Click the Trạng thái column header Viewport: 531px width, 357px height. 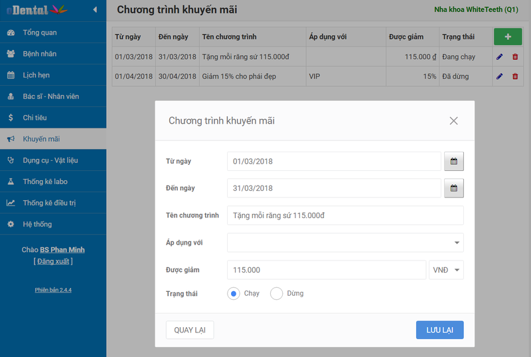(x=466, y=37)
